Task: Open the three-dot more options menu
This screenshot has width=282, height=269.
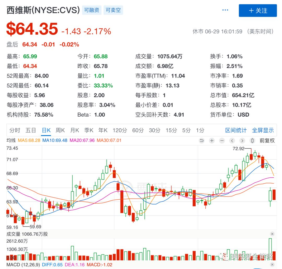Action: click(225, 10)
